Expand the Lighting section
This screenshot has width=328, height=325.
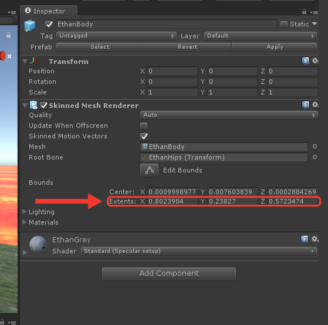(25, 212)
